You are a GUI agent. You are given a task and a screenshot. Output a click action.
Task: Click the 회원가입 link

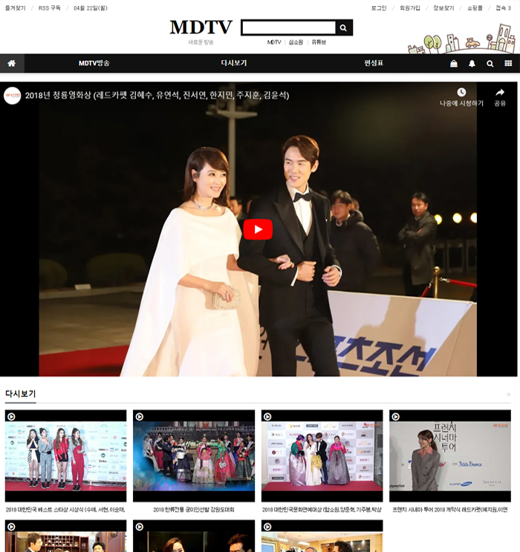click(x=409, y=8)
